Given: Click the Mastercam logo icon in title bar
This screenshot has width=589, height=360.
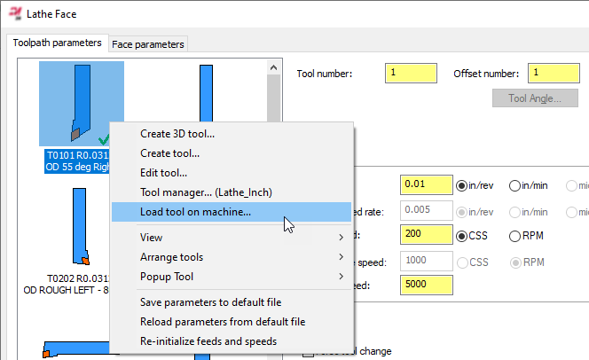Looking at the screenshot, I should pos(15,13).
